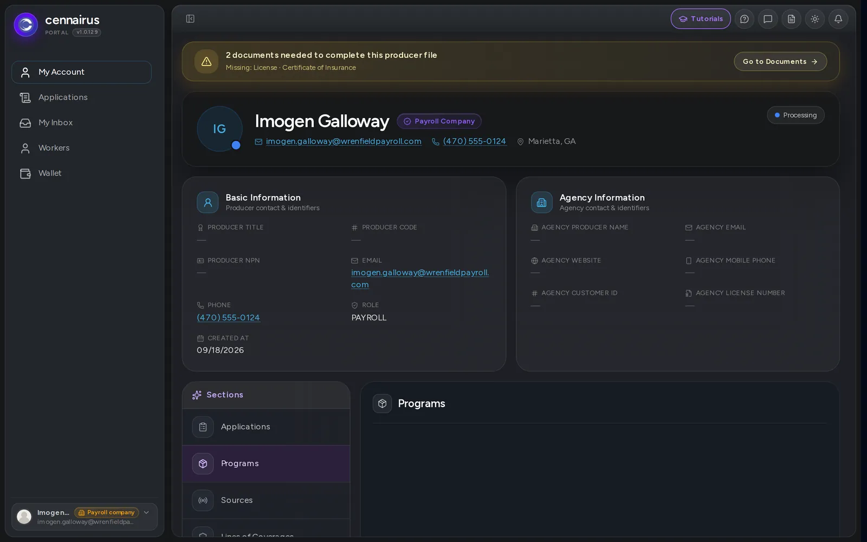Viewport: 867px width, 542px height.
Task: Click the PAYROLL role value
Action: 369,318
